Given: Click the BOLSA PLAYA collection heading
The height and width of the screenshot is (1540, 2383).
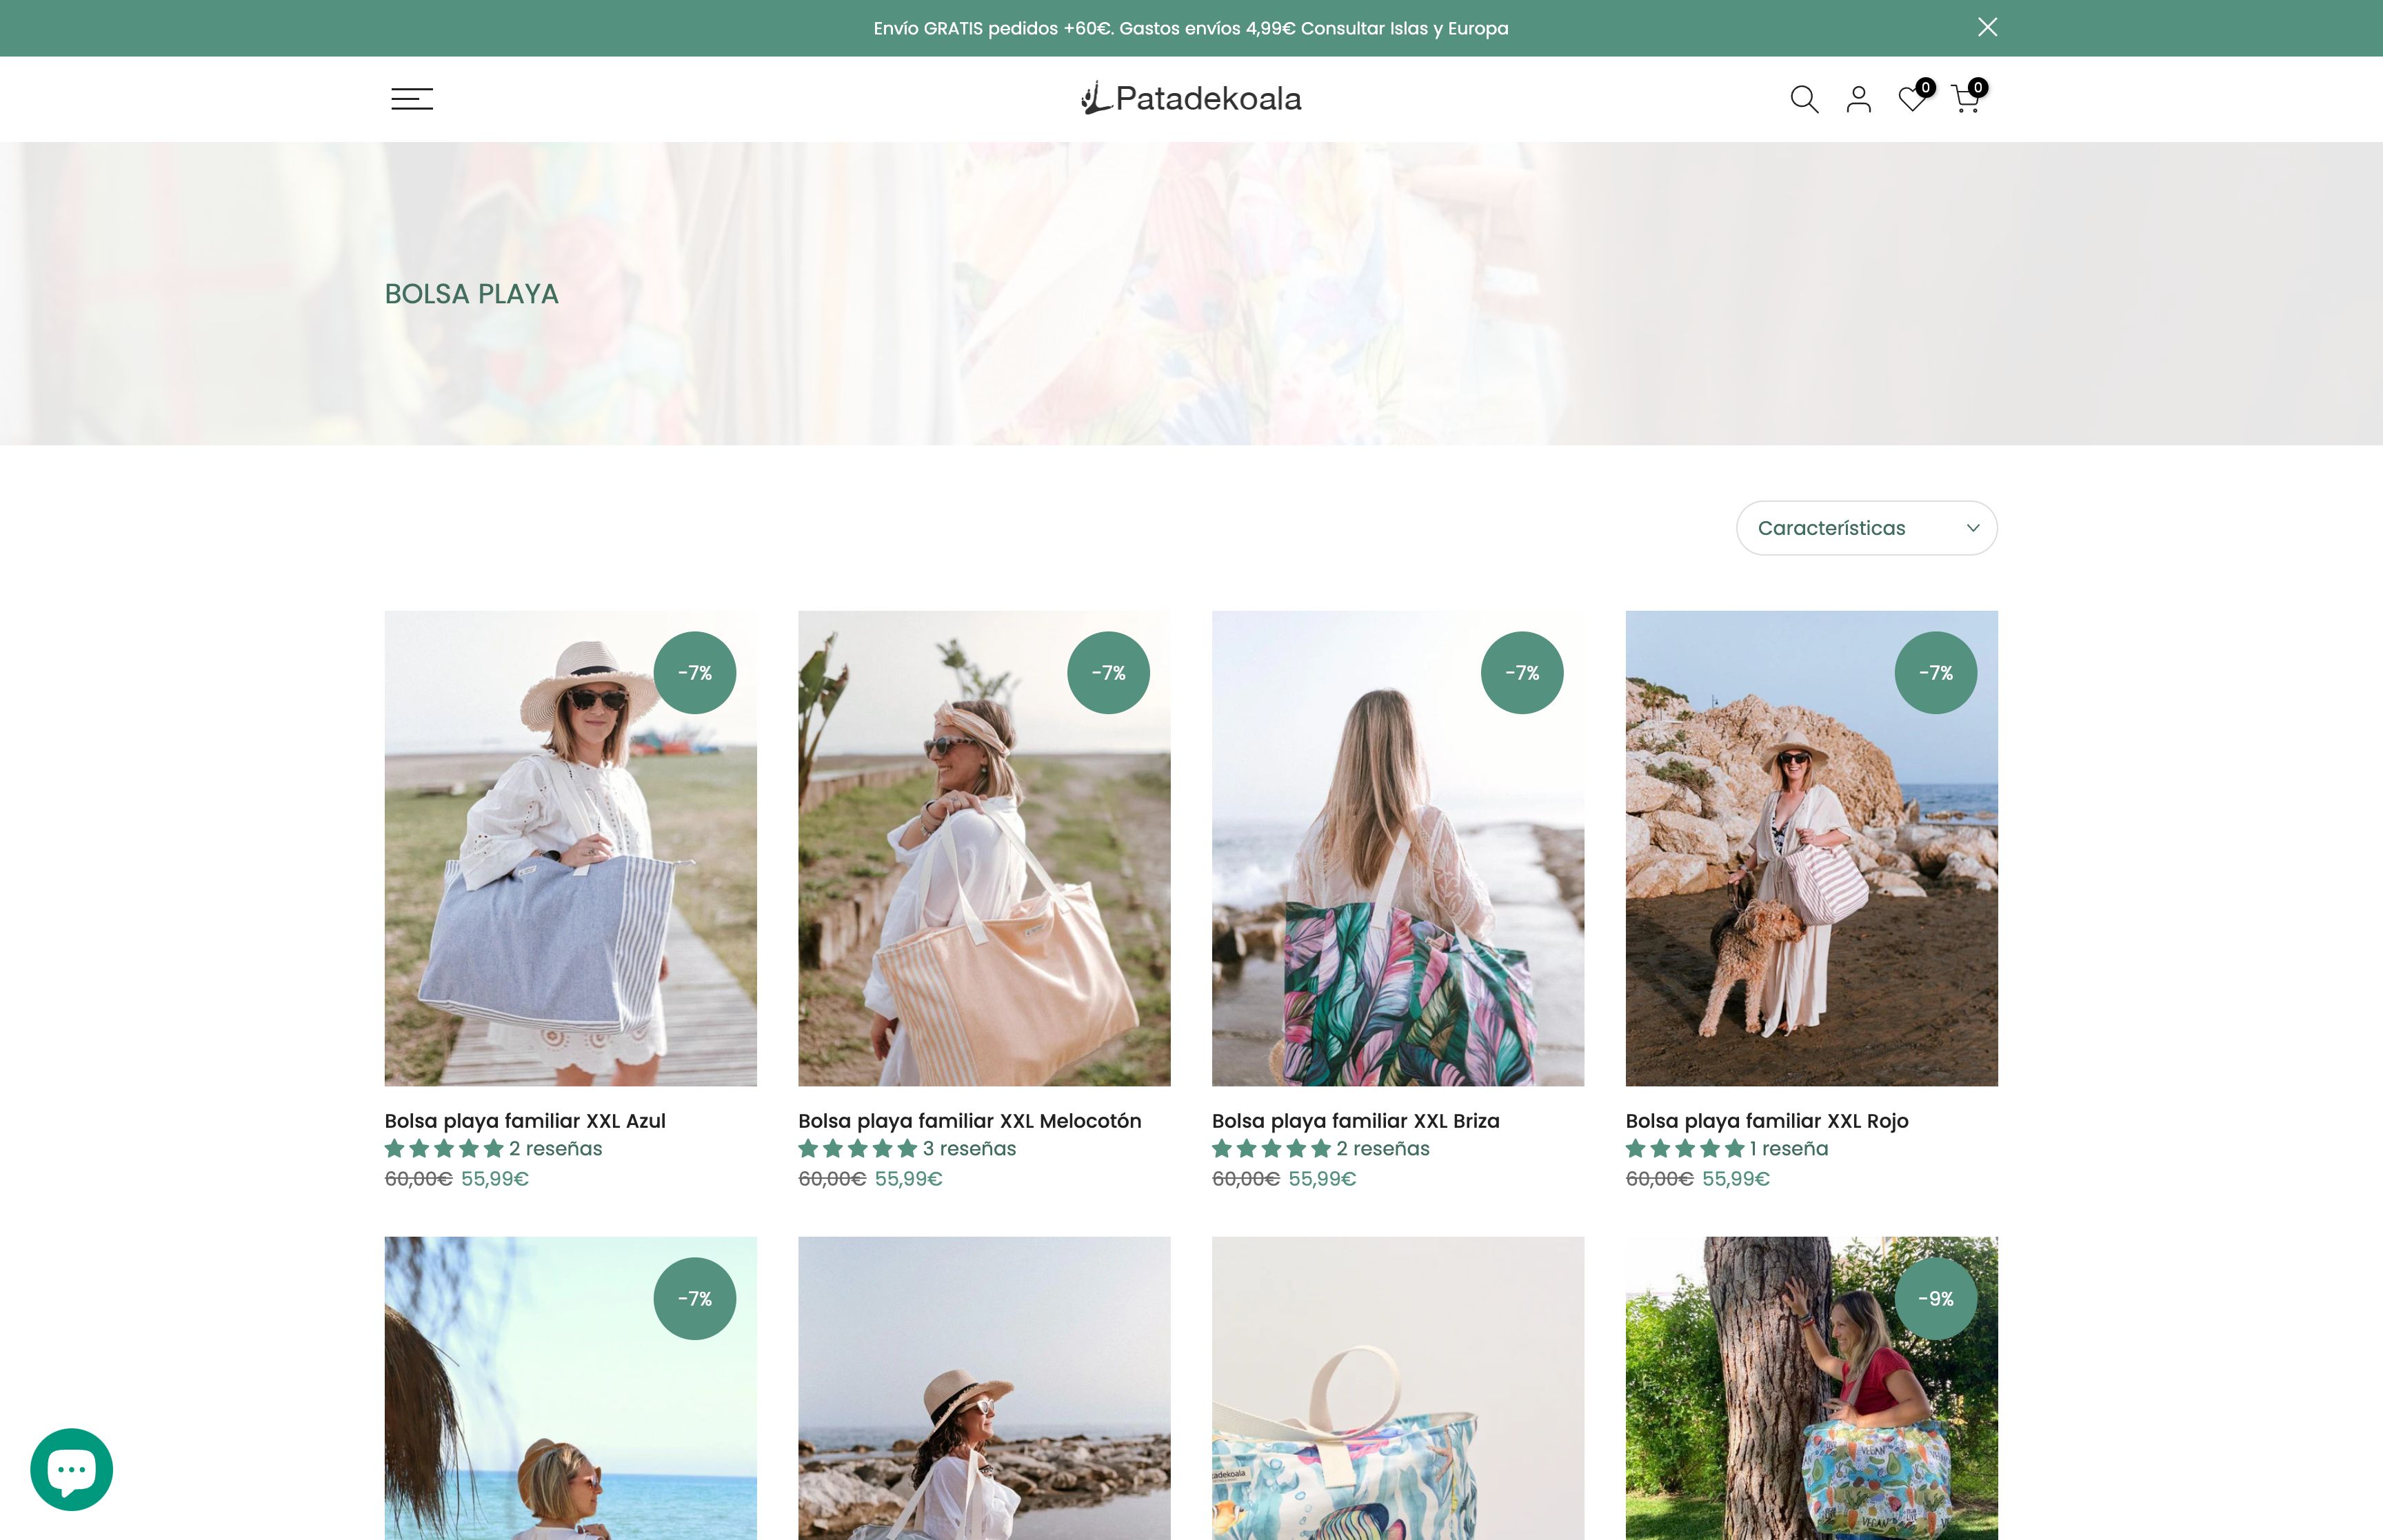Looking at the screenshot, I should click(x=472, y=294).
